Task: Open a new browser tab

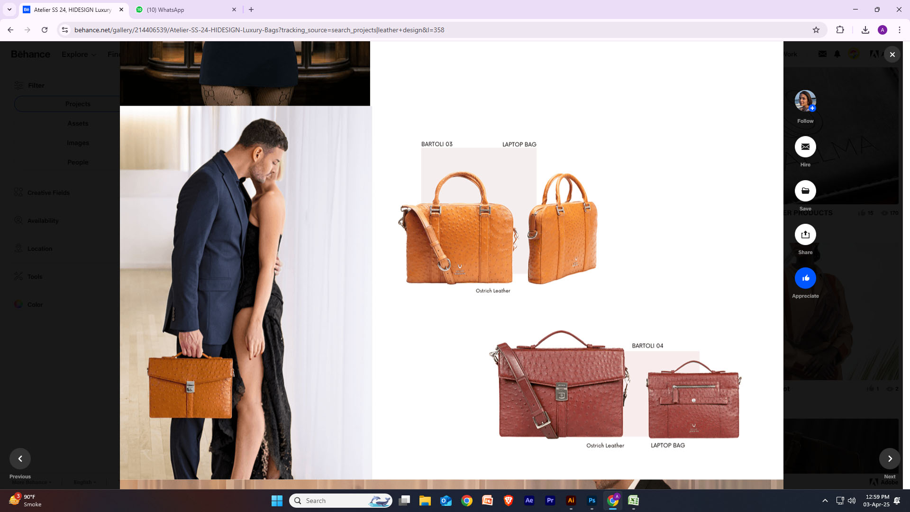Action: tap(251, 9)
